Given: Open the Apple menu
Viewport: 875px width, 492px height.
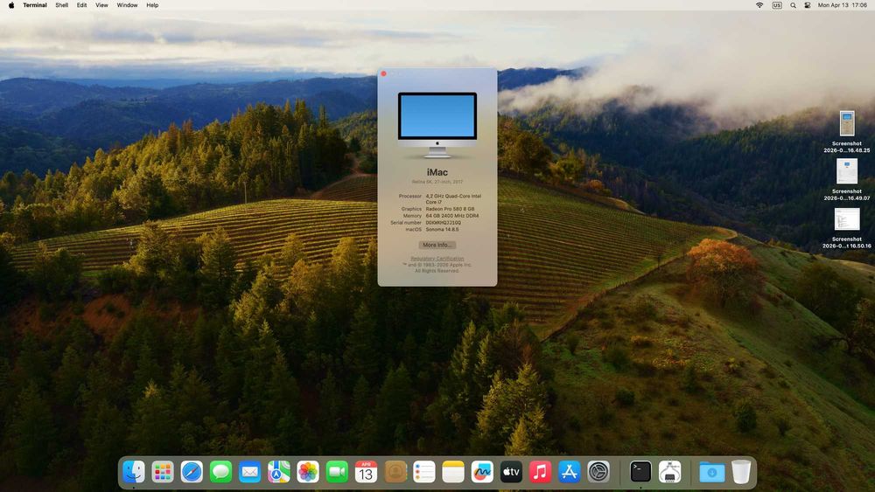Looking at the screenshot, I should pyautogui.click(x=11, y=5).
